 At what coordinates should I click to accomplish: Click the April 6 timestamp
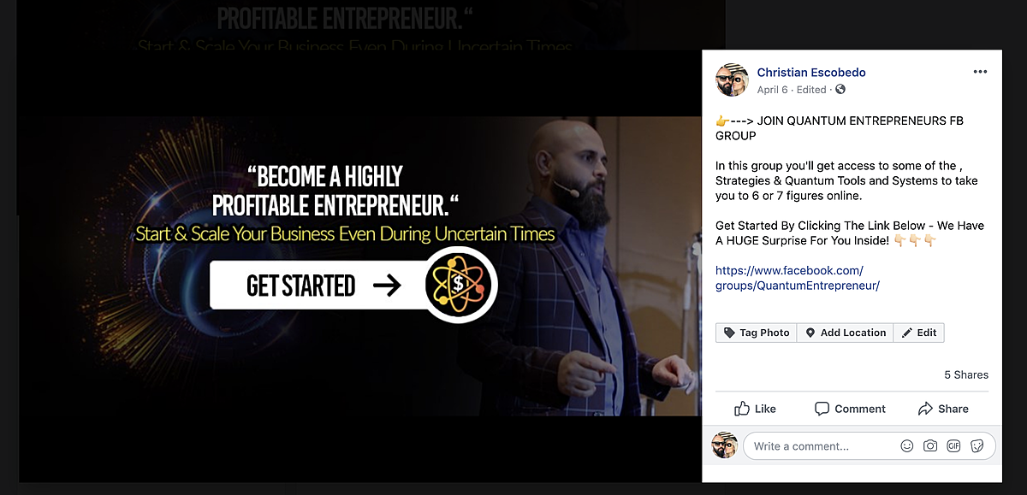tap(773, 90)
